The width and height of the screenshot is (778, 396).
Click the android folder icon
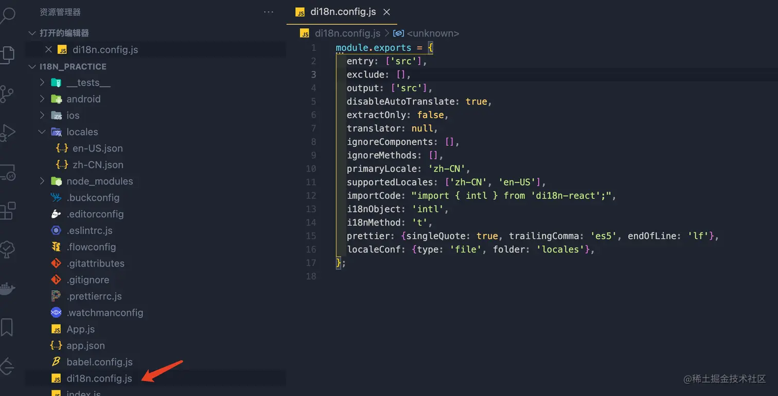pos(57,99)
